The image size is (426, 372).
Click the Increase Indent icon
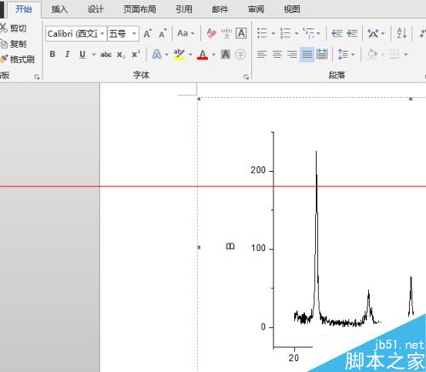tap(352, 33)
